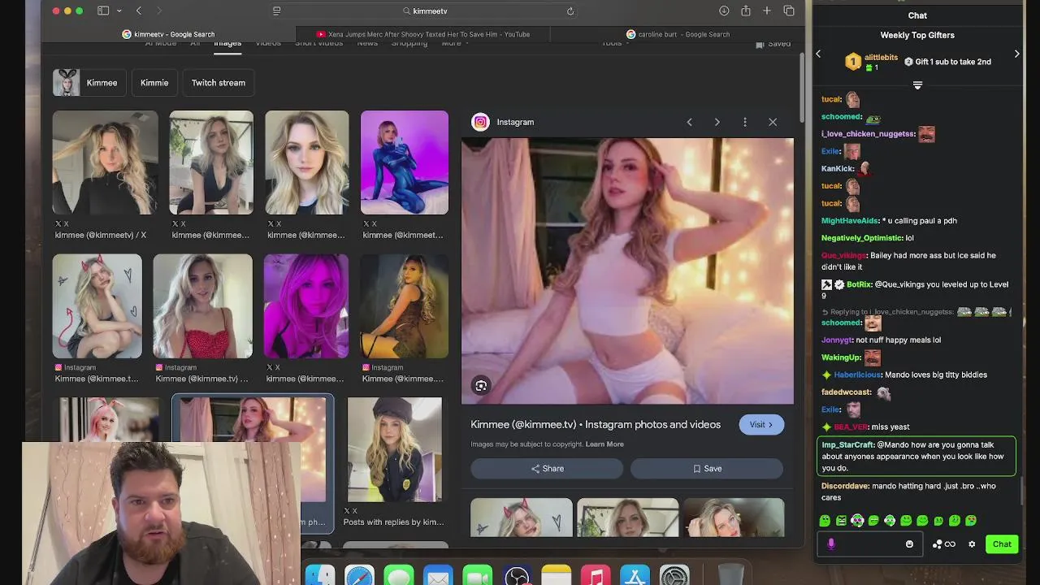Toggle the Safari sidebar button

[103, 11]
